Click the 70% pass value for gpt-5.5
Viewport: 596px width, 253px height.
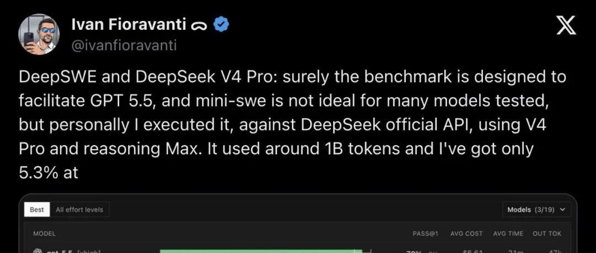[x=413, y=251]
